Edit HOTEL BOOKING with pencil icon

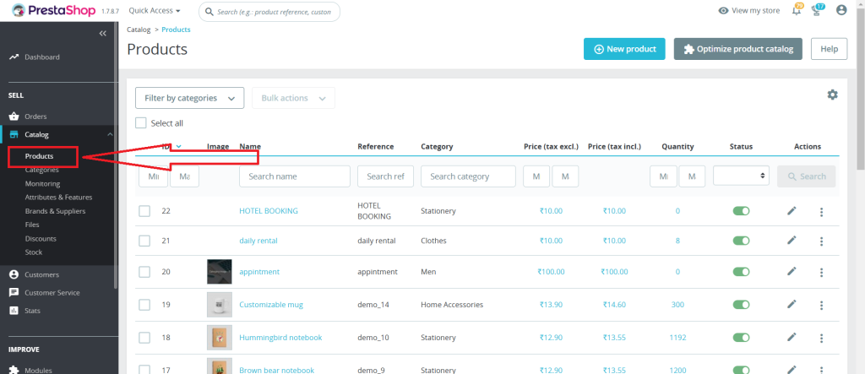tap(792, 211)
